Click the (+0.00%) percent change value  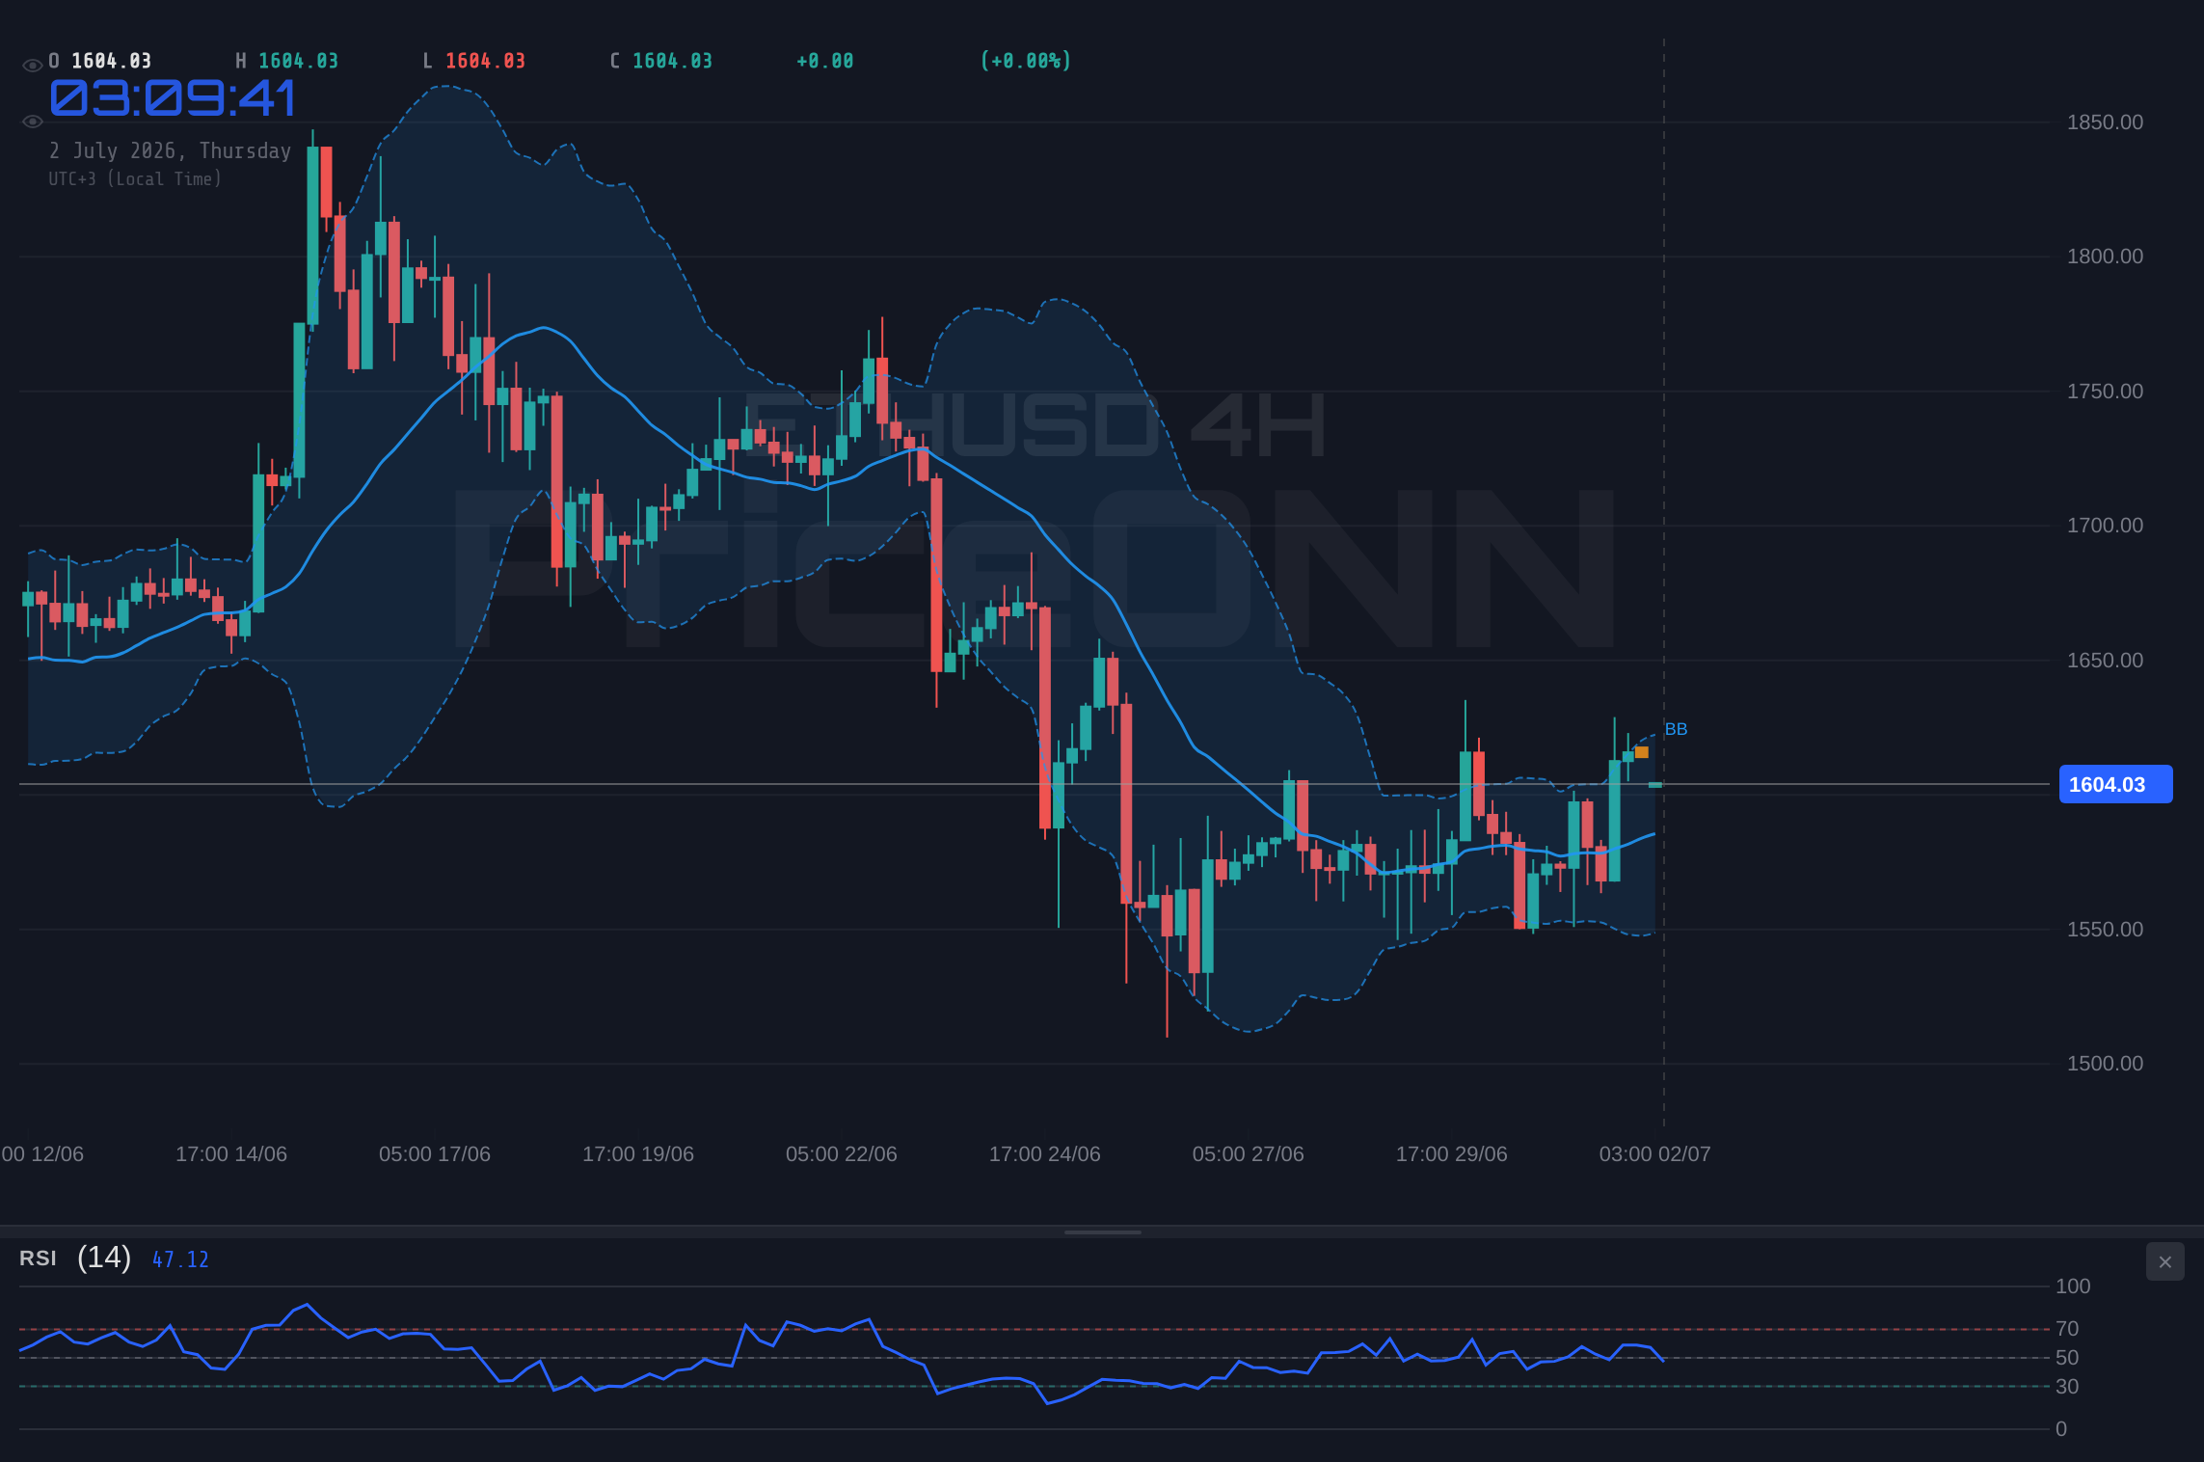coord(1026,61)
